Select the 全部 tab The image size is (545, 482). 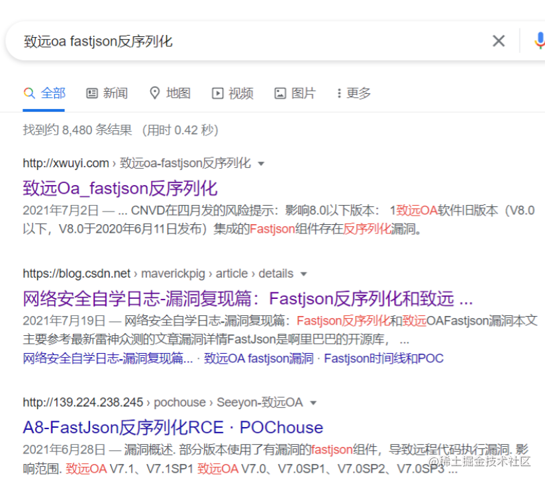(44, 93)
